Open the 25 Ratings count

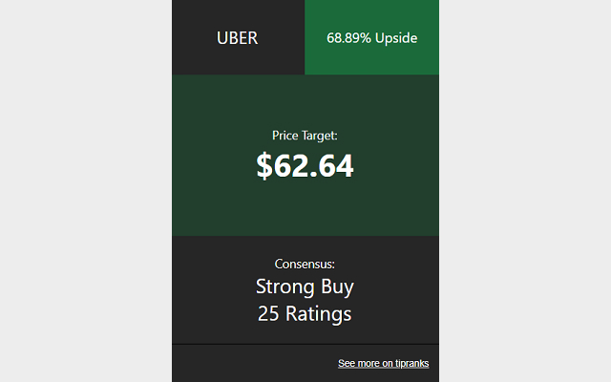[305, 314]
